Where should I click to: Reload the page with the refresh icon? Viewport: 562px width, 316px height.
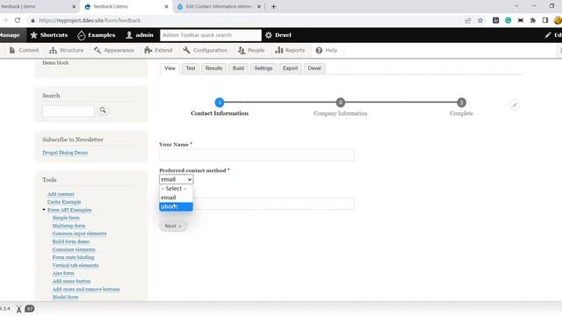tap(18, 20)
